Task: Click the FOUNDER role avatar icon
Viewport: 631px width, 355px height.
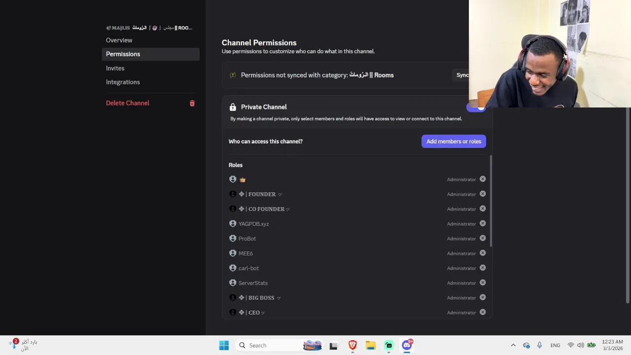Action: [233, 194]
